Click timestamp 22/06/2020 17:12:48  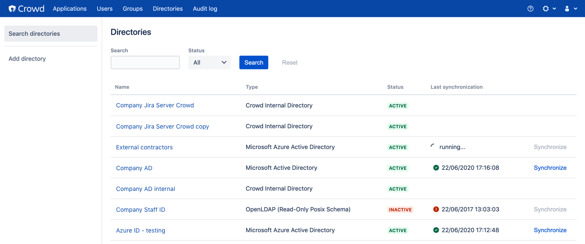(x=470, y=230)
